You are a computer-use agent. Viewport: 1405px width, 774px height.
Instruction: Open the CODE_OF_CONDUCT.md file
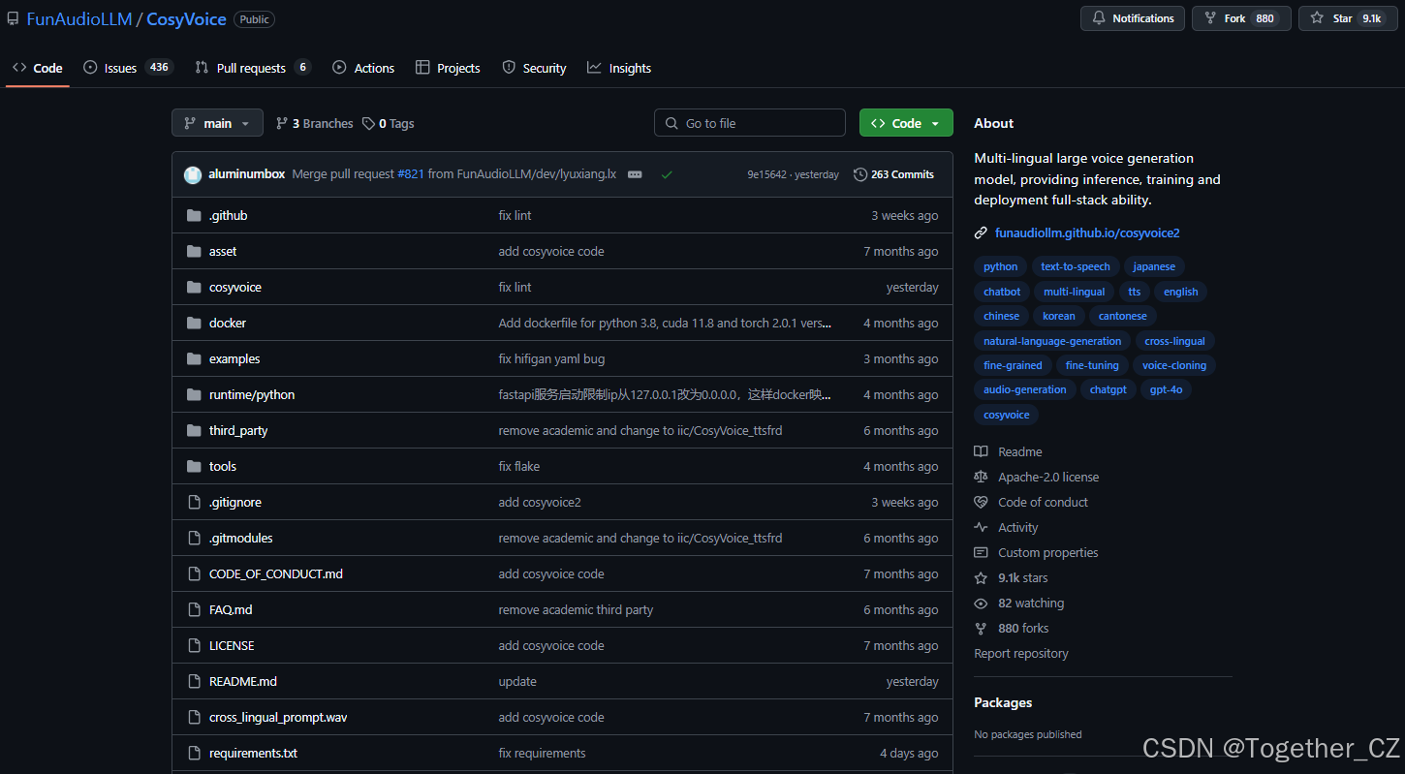point(276,573)
